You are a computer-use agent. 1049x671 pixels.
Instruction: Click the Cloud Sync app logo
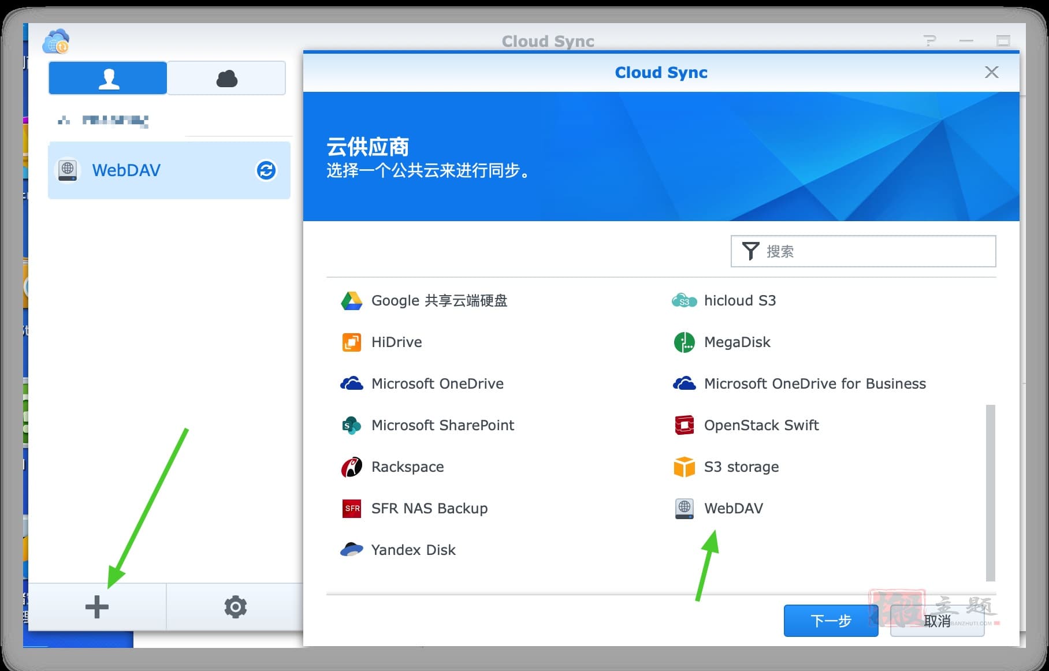coord(56,41)
